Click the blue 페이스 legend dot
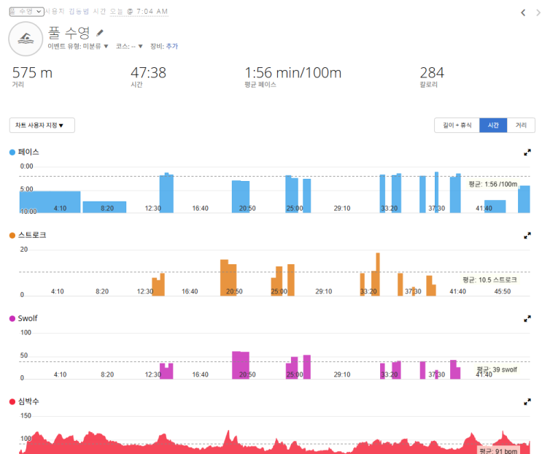The width and height of the screenshot is (542, 454). (12, 152)
